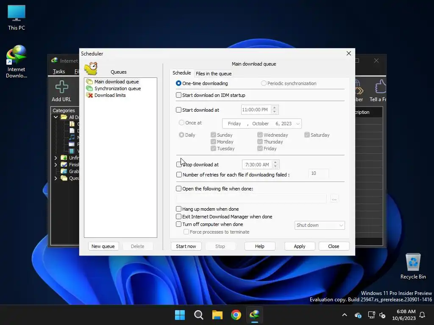Select Periodic synchronization radio button
The width and height of the screenshot is (434, 325).
coord(264,83)
